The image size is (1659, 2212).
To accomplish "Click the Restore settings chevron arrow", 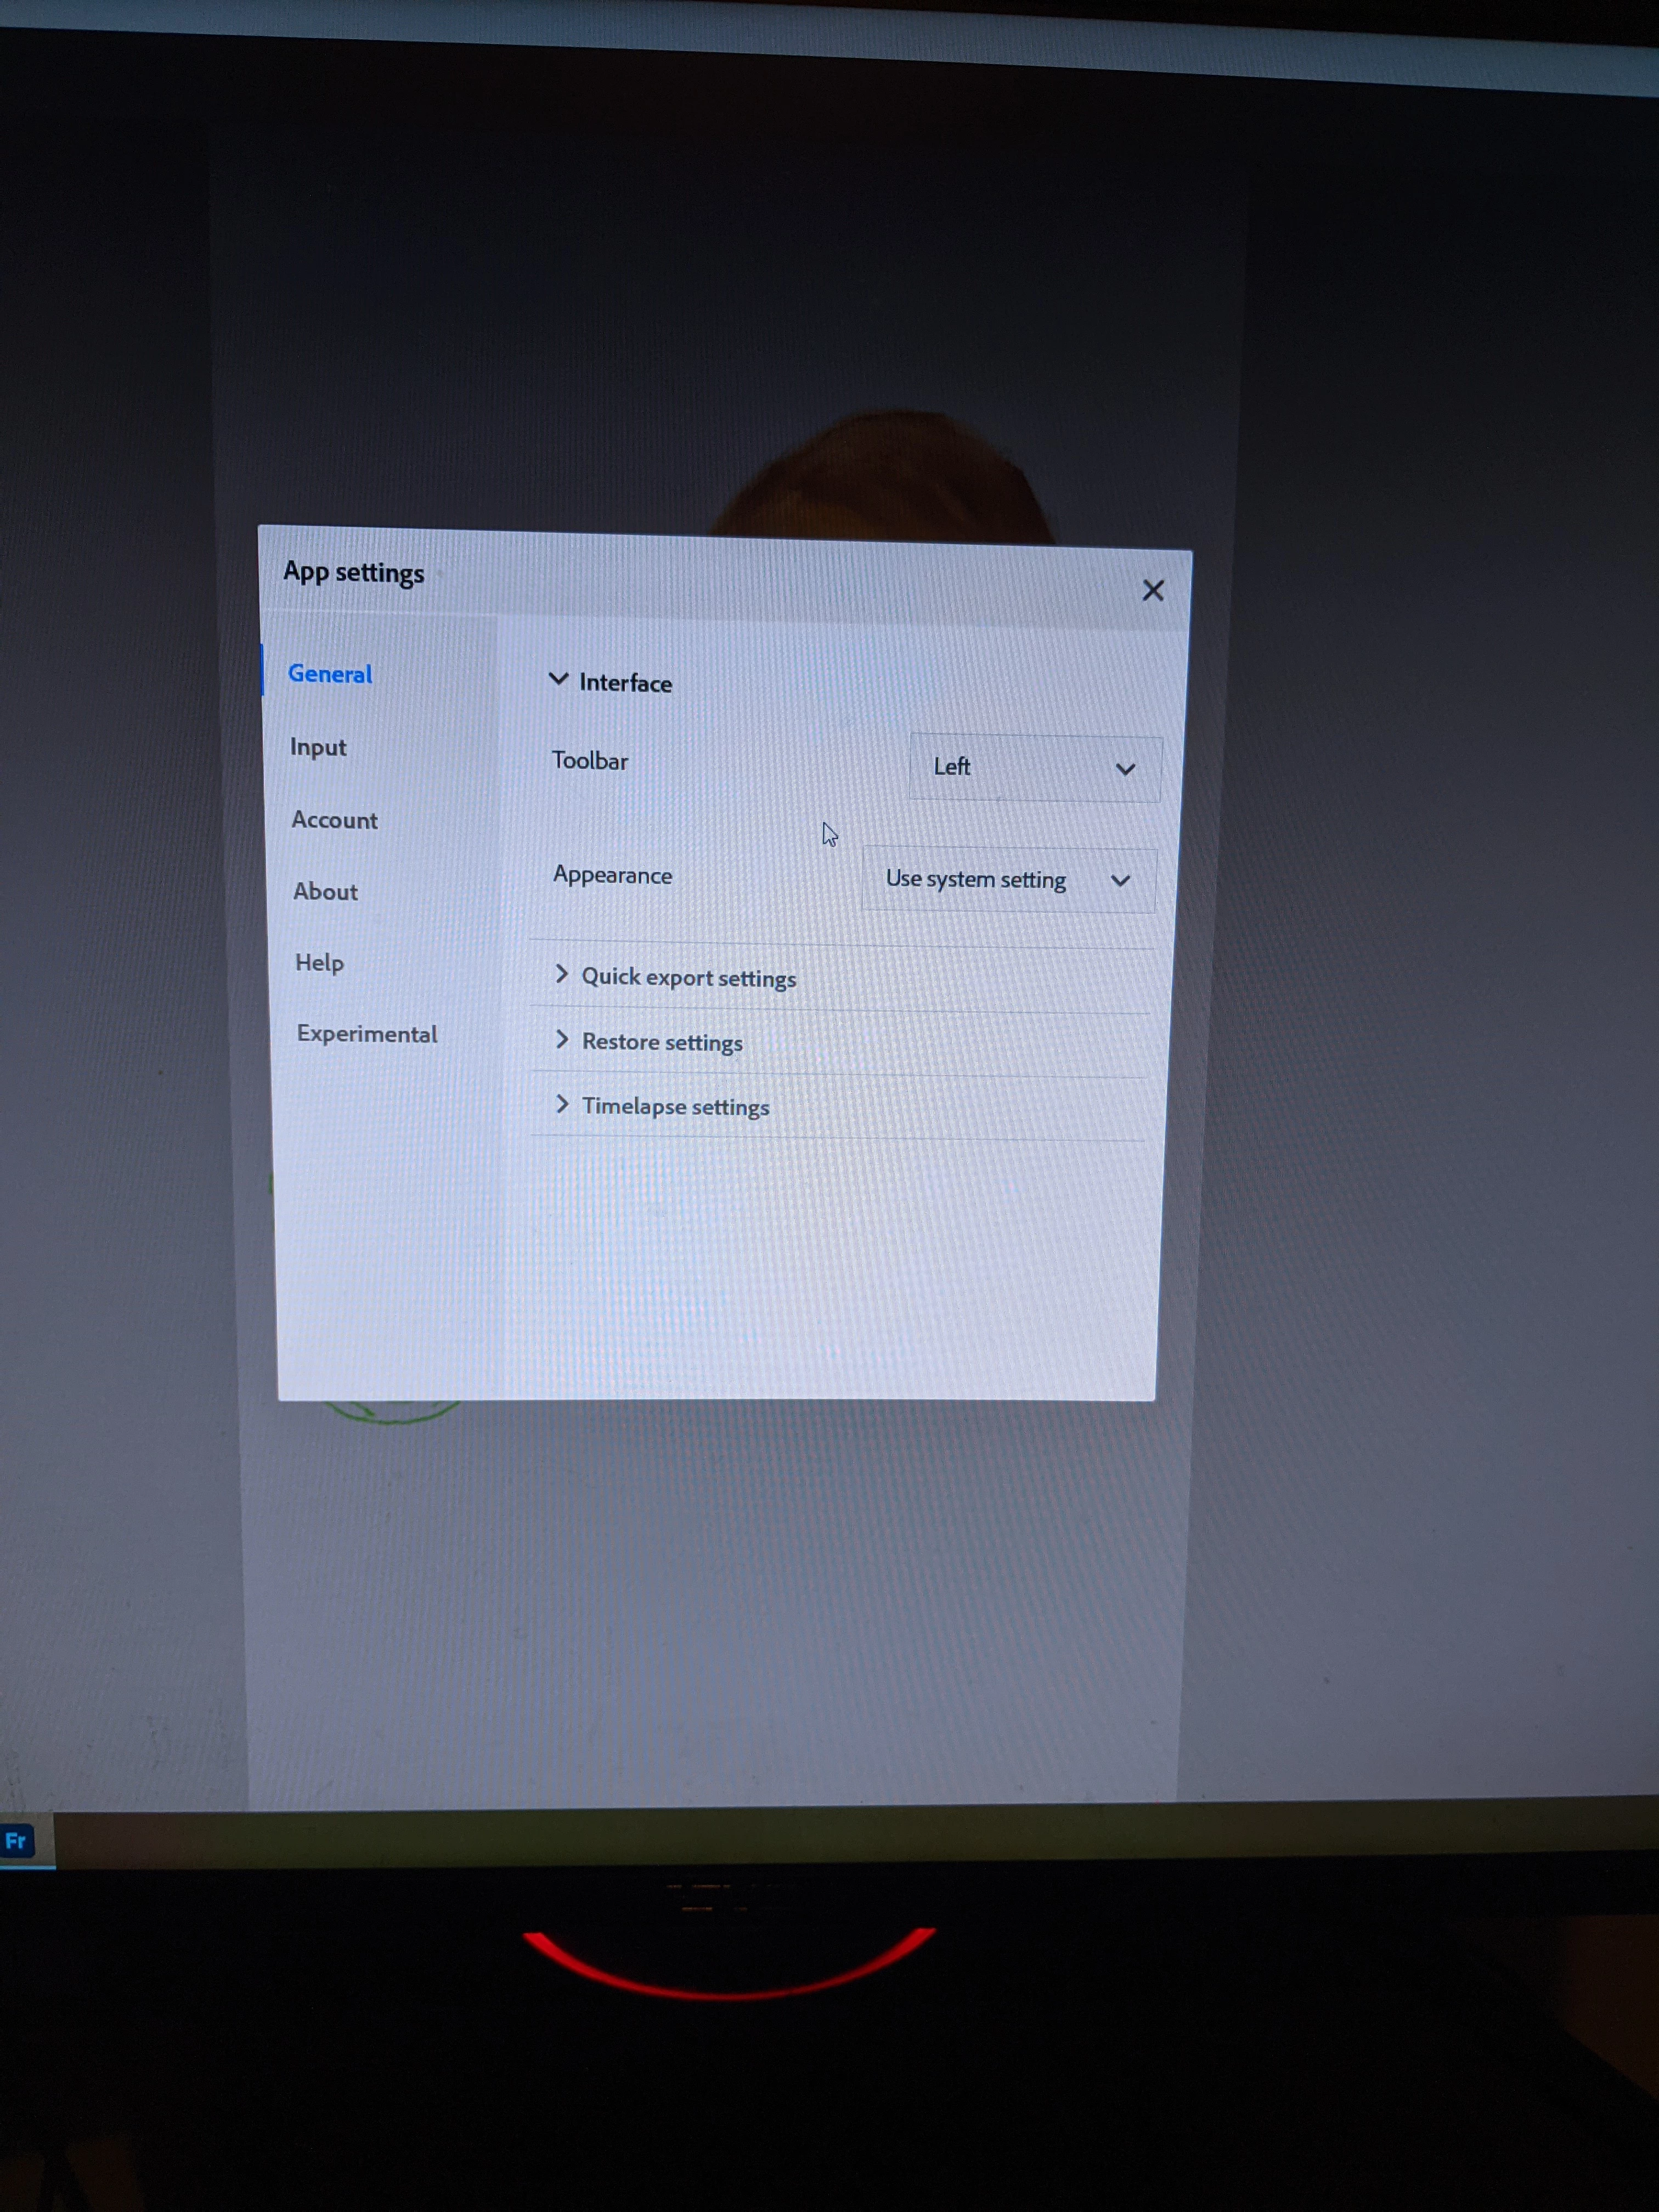I will (561, 1040).
